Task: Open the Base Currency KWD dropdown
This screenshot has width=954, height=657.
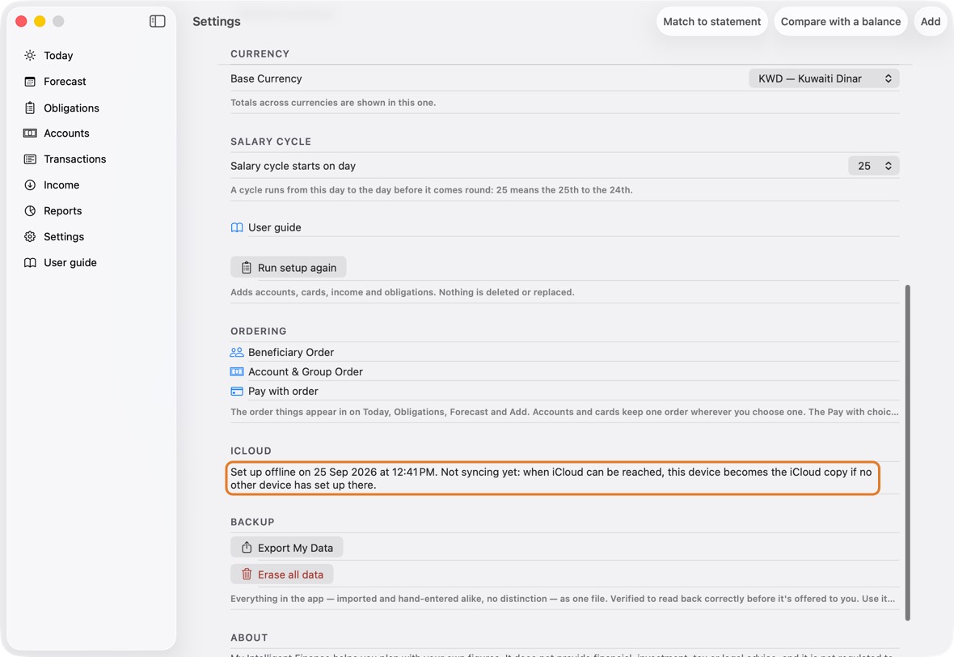Action: [x=824, y=78]
